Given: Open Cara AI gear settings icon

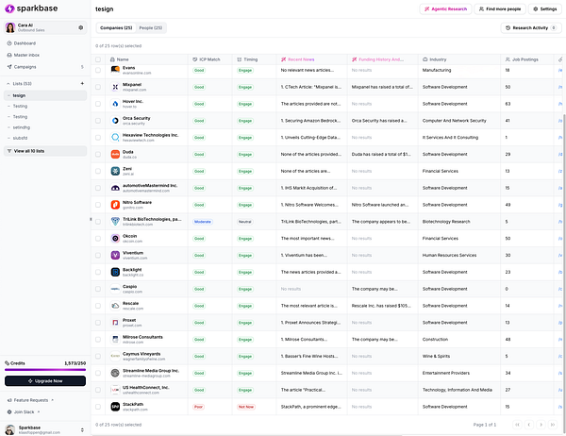Looking at the screenshot, I should click(81, 27).
